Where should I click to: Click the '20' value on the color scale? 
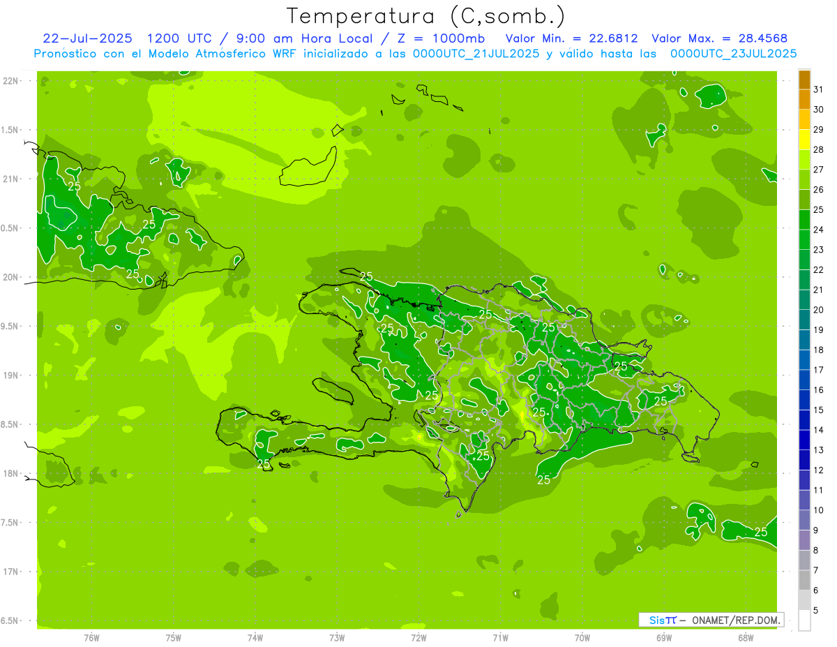pos(818,310)
